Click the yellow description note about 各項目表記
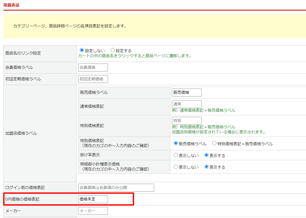Image resolution: width=306 pixels, height=218 pixels. [x=70, y=26]
